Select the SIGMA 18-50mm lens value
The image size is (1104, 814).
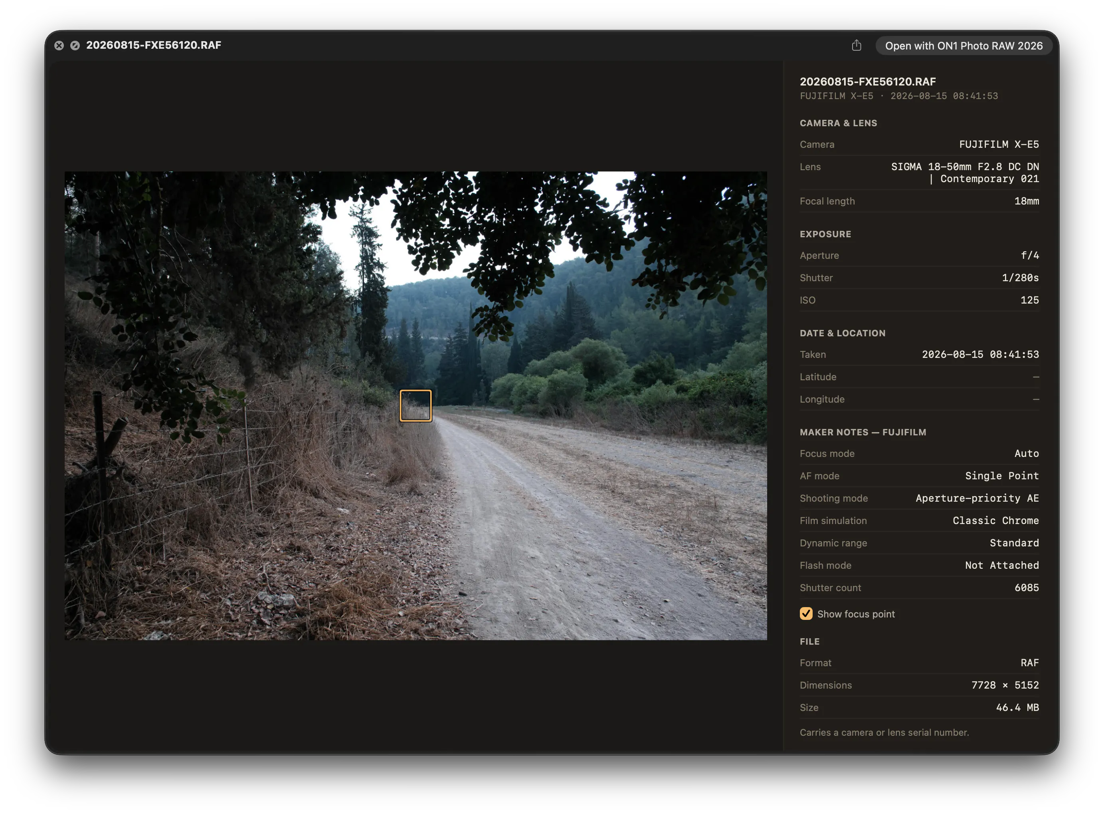tap(964, 173)
